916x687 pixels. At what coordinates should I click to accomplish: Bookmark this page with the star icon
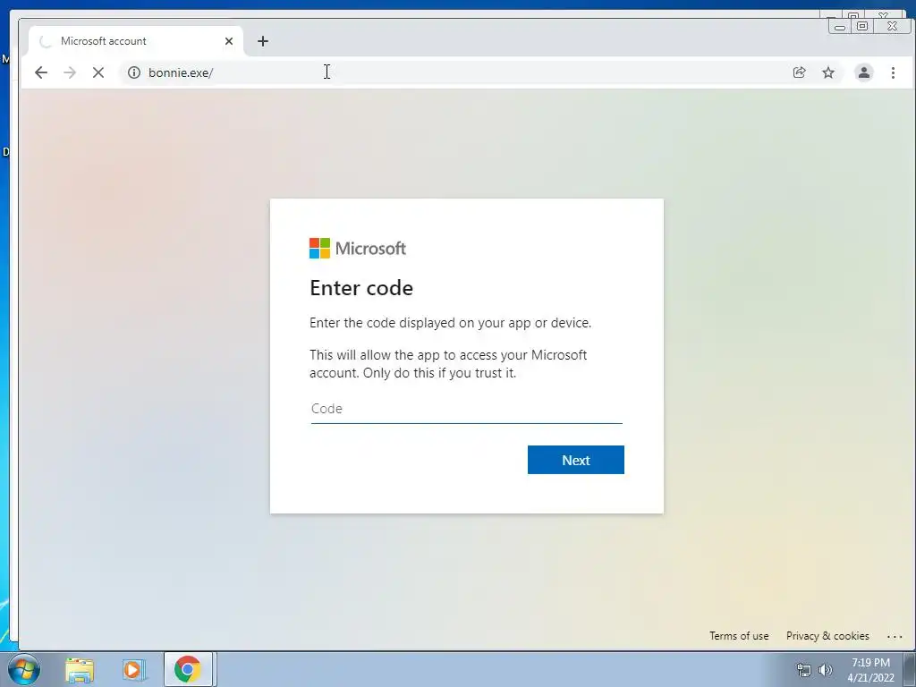(828, 72)
